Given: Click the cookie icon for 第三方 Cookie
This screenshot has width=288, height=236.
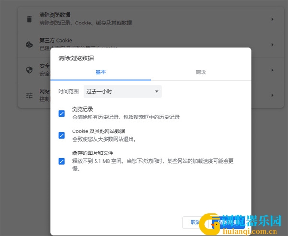Looking at the screenshot, I should (29, 45).
